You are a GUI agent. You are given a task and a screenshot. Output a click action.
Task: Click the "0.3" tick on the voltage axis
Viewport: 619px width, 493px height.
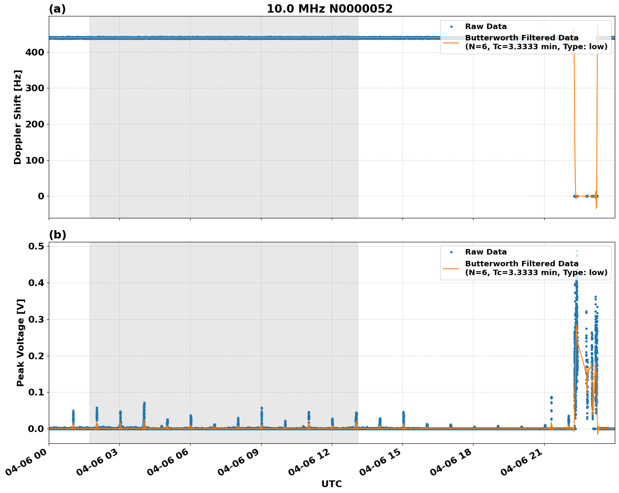click(37, 319)
